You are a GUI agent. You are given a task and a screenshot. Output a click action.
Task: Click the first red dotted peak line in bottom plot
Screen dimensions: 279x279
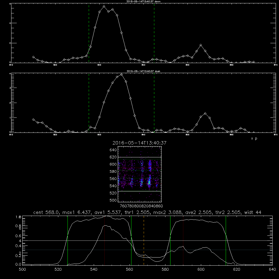click(x=104, y=240)
